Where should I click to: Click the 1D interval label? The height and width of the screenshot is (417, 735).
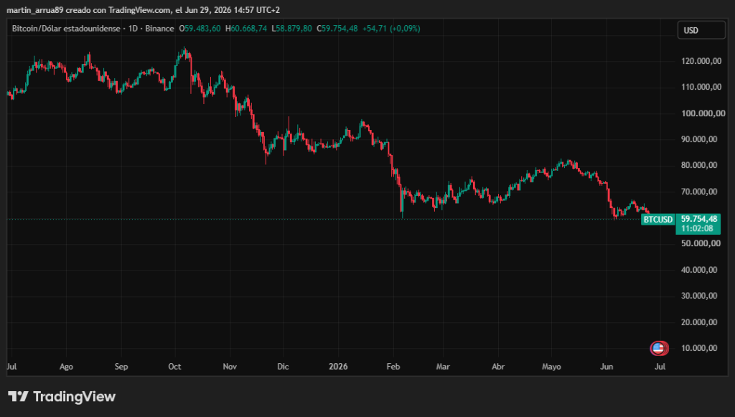click(133, 29)
